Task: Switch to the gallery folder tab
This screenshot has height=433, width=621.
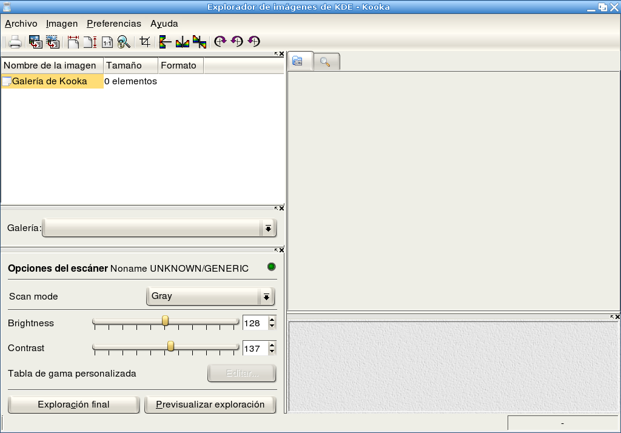Action: pos(300,61)
